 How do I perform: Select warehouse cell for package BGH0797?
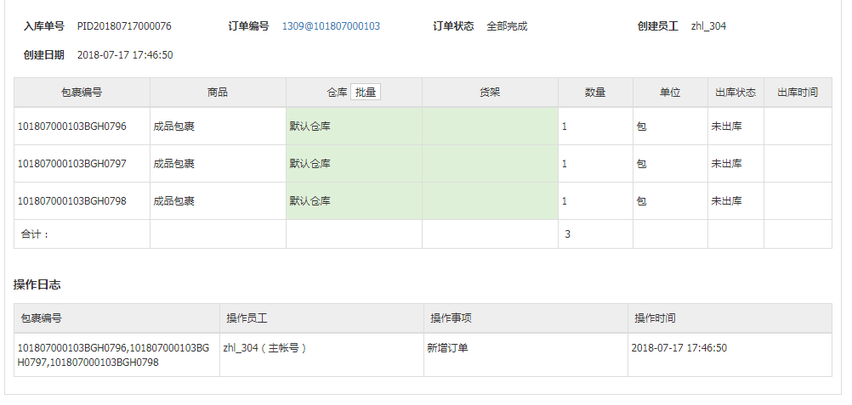pyautogui.click(x=355, y=163)
